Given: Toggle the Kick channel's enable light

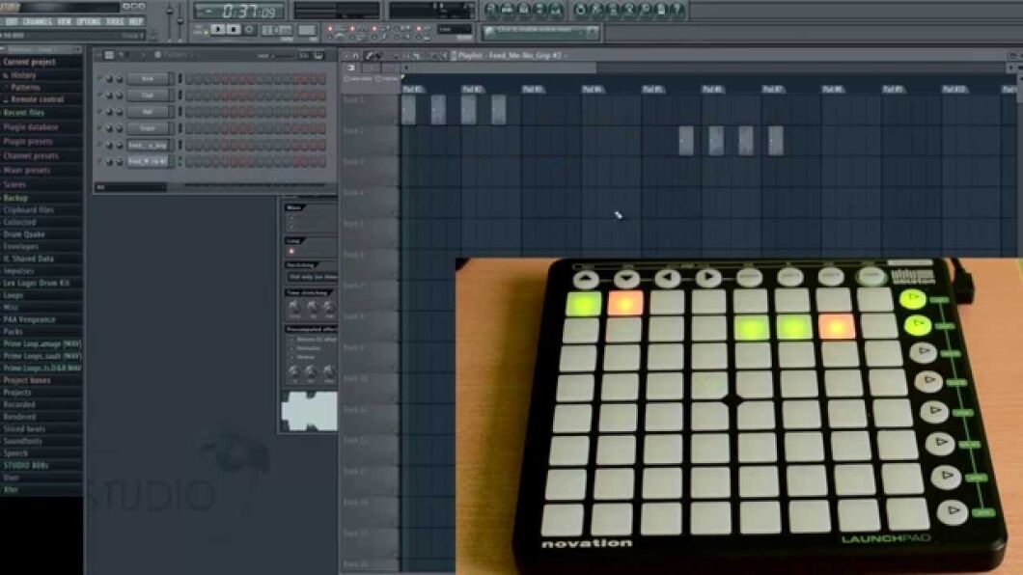Looking at the screenshot, I should pos(96,78).
